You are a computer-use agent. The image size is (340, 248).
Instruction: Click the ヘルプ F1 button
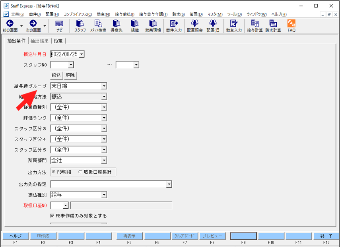(15, 236)
